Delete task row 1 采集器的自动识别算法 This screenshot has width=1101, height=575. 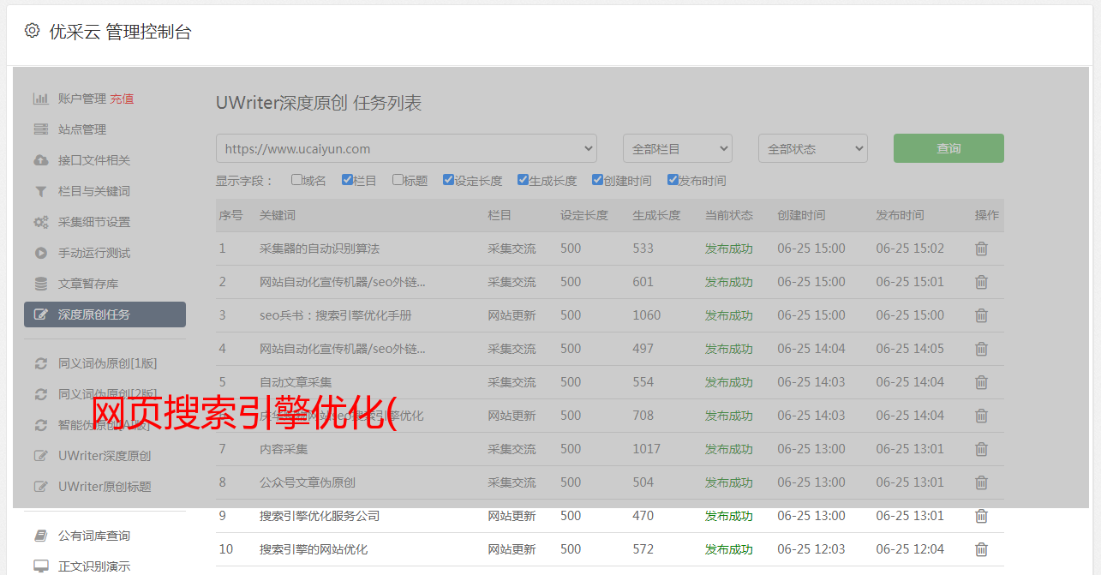pos(982,249)
